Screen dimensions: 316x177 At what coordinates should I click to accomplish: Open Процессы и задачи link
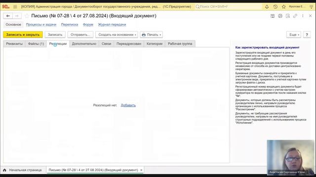(x=41, y=25)
